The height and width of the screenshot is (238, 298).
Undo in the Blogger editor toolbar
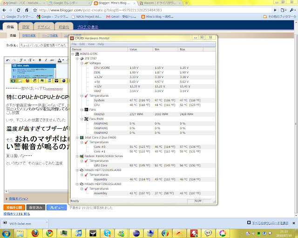click(8, 60)
